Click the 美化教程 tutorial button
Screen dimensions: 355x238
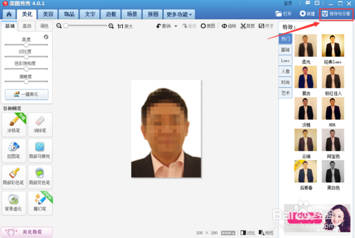click(x=27, y=232)
